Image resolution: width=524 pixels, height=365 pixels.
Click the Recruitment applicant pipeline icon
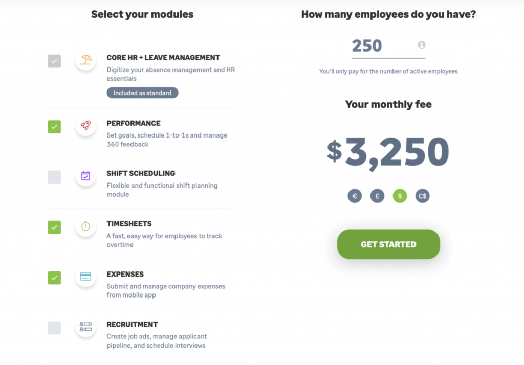tap(85, 328)
